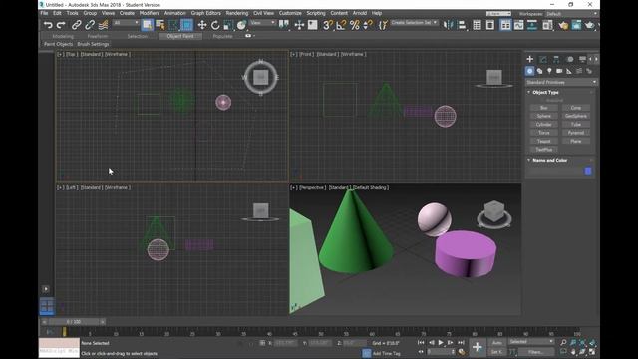Screen dimensions: 638x359
Task: Click the time slider 0 / 100 handle
Action: [73, 322]
